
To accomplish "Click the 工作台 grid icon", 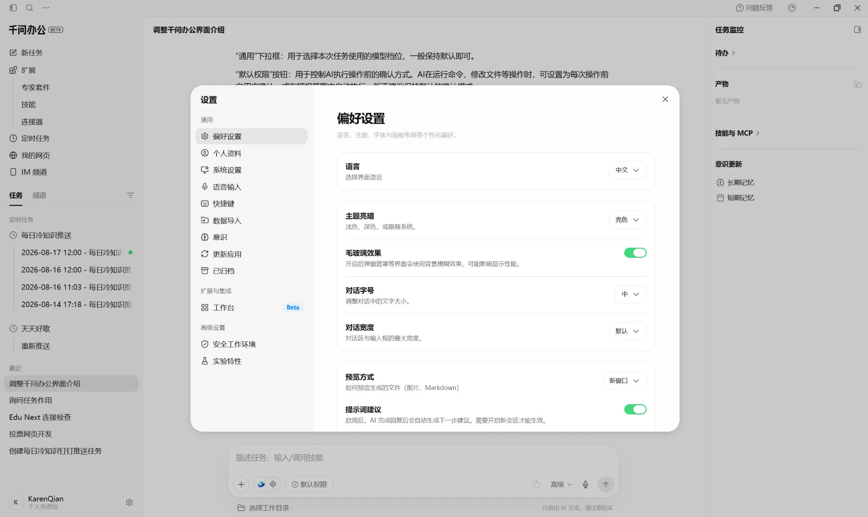I will point(205,307).
